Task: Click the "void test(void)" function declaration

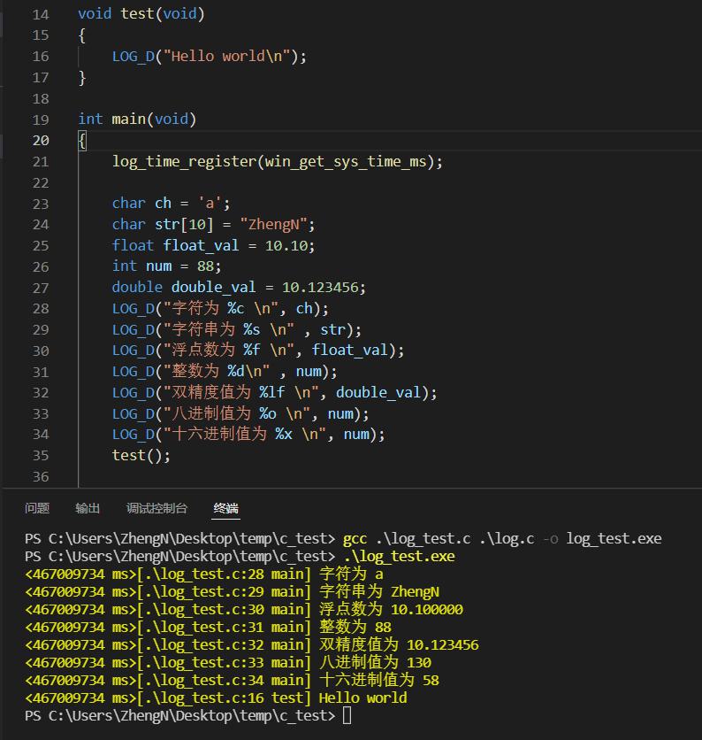Action: [141, 13]
